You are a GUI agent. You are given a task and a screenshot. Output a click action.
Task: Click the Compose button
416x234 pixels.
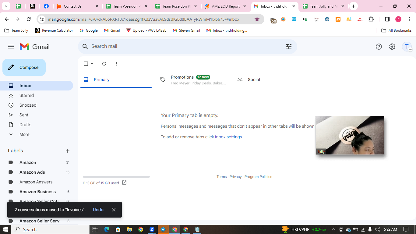coord(24,67)
